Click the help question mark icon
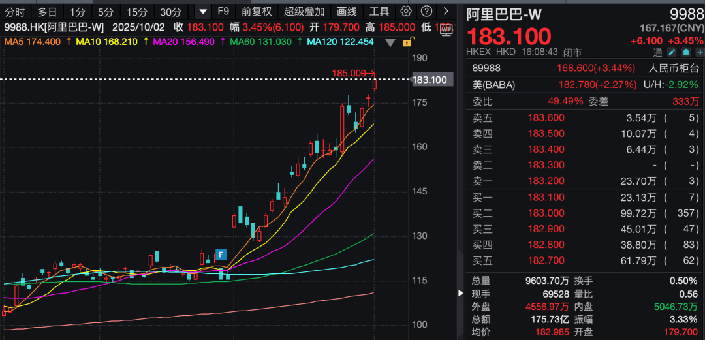The width and height of the screenshot is (705, 340). click(x=426, y=12)
